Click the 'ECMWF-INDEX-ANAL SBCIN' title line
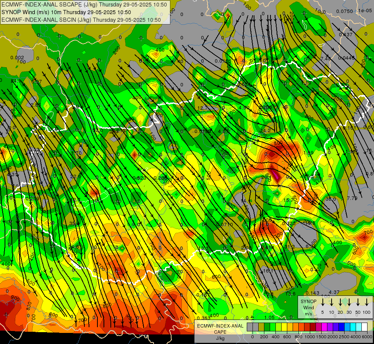The width and height of the screenshot is (374, 344). click(81, 20)
